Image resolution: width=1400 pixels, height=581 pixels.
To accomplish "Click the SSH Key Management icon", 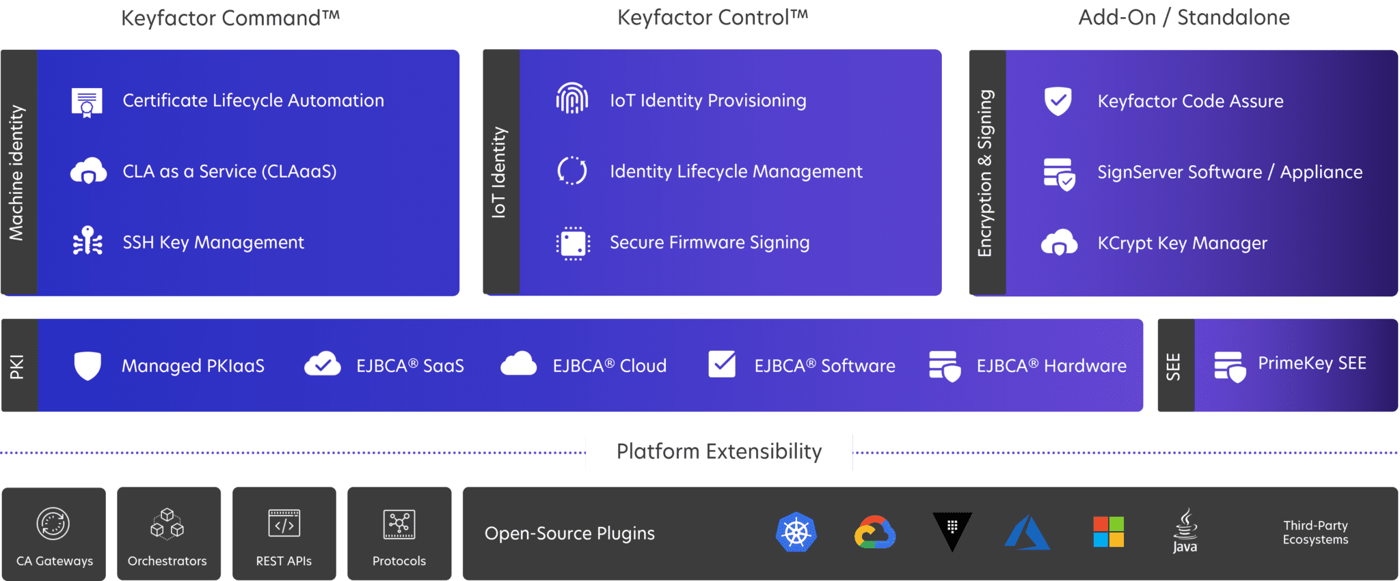I will (87, 242).
